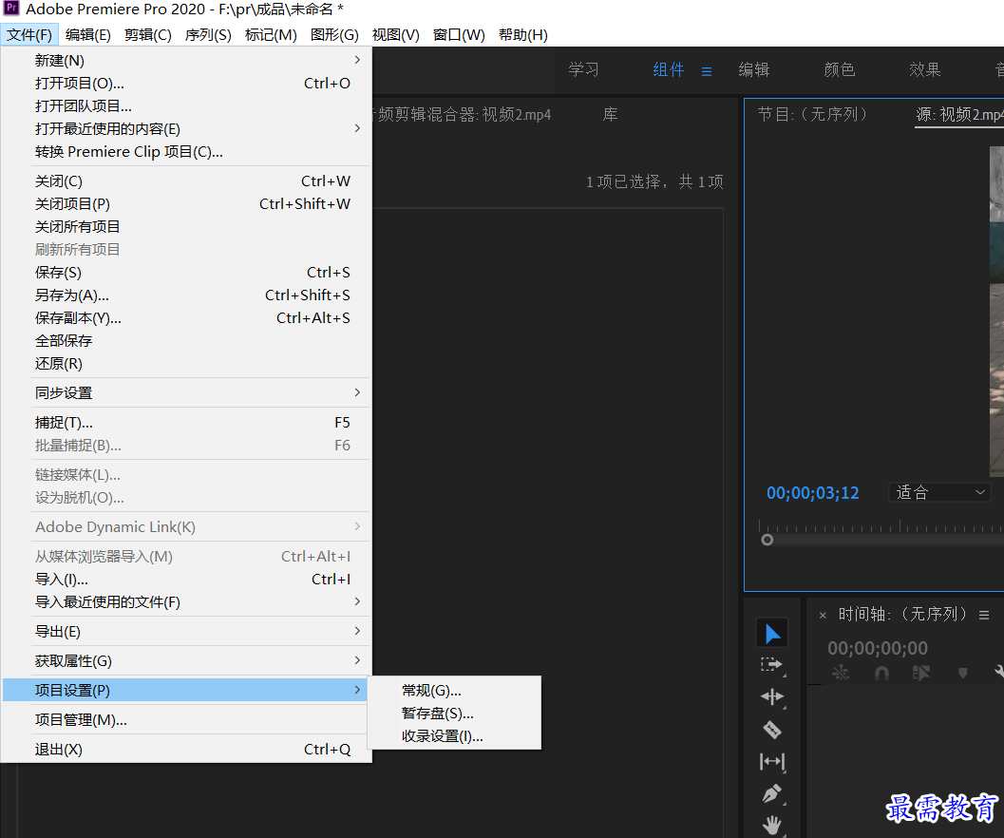Switch to 组件 workspace tab
1004x838 pixels.
pos(669,69)
